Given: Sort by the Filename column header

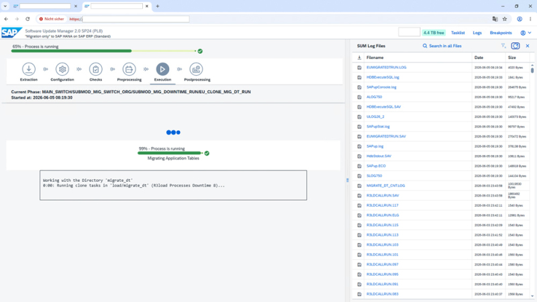Looking at the screenshot, I should point(375,58).
